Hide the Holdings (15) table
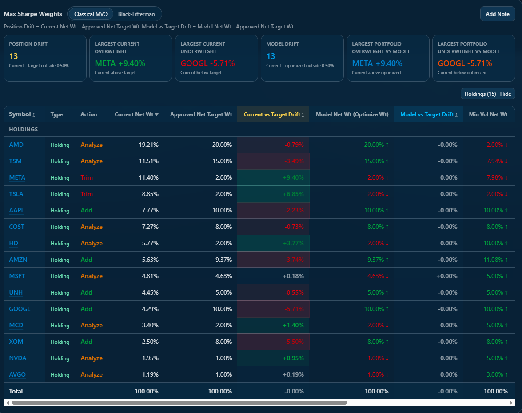Screen dimensions: 522x413 pyautogui.click(x=488, y=94)
